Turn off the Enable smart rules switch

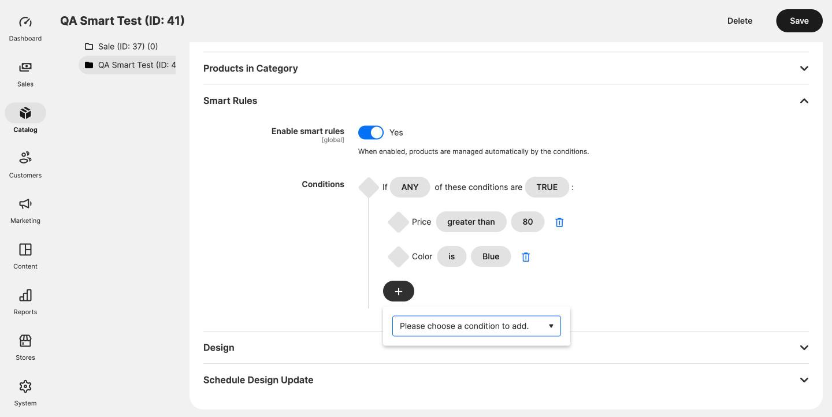(371, 132)
